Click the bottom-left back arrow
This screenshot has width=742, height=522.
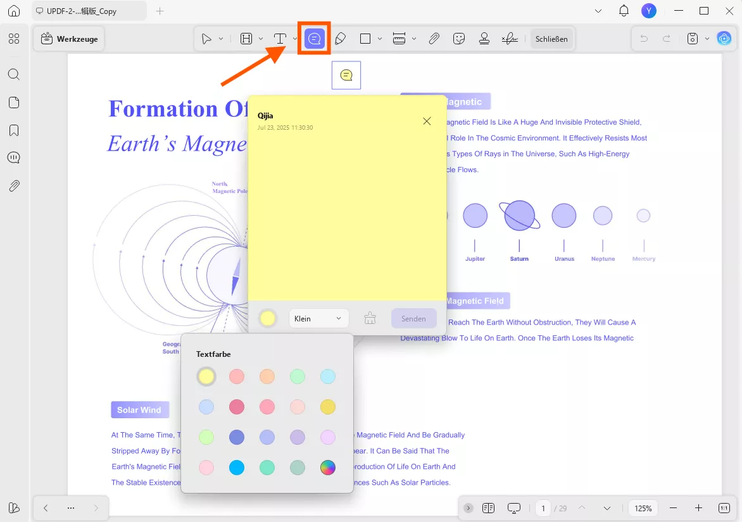coord(46,508)
